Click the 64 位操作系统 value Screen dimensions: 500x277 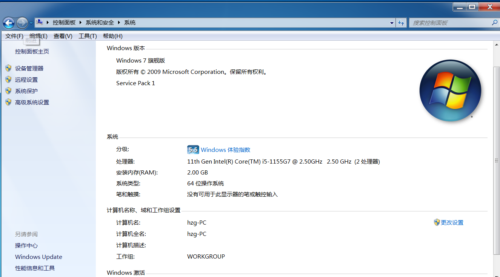(x=206, y=184)
